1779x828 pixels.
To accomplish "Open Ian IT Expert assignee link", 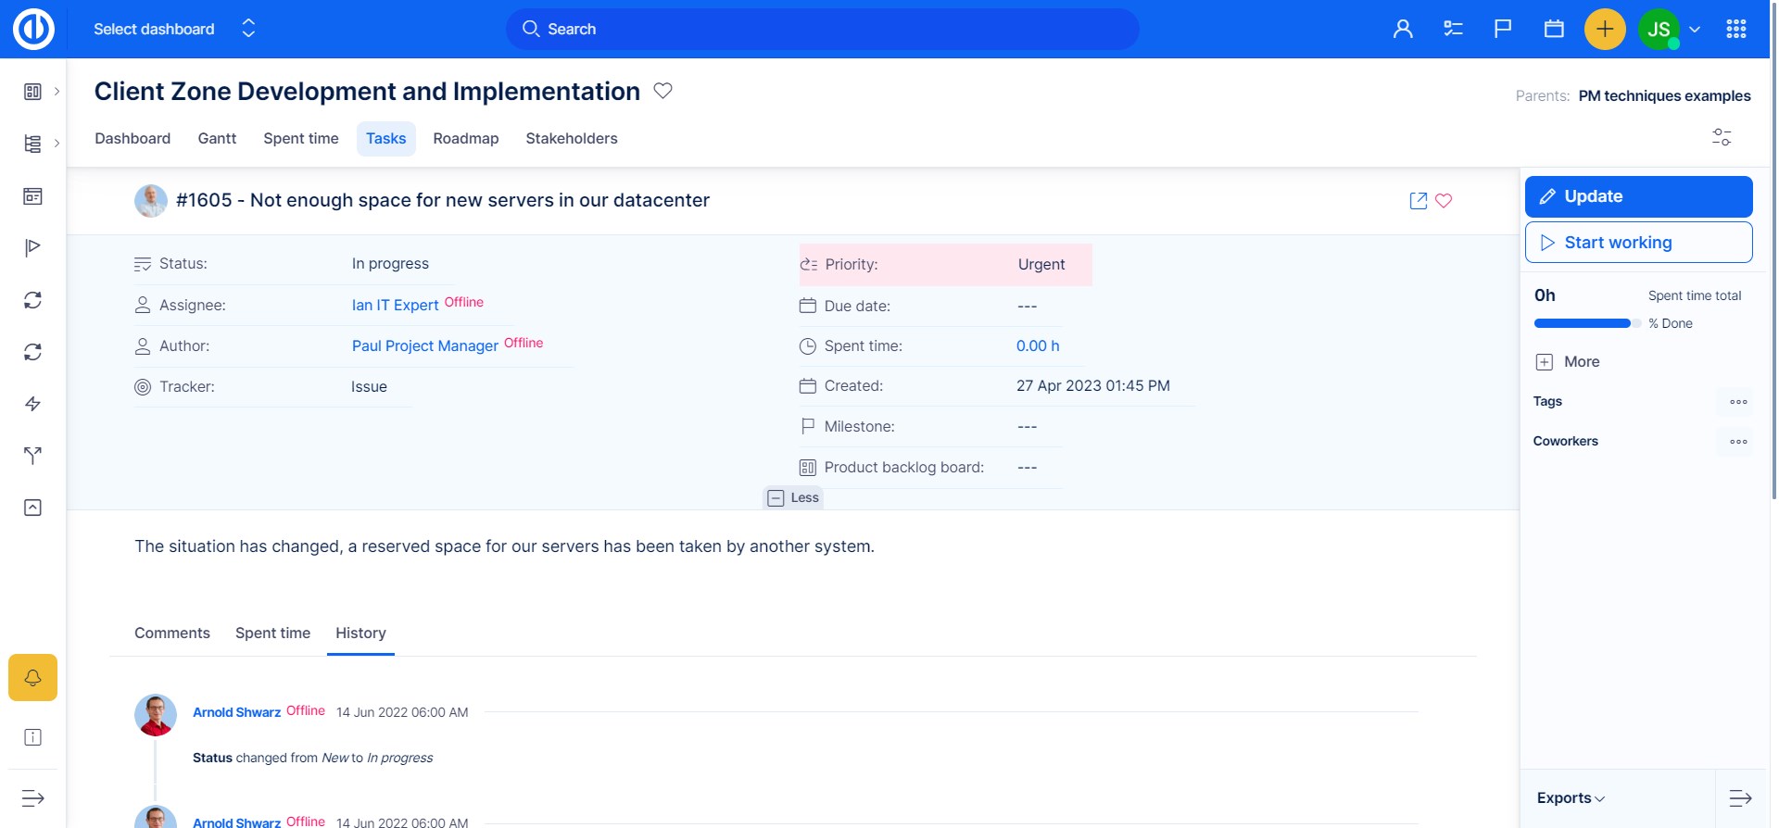I will pyautogui.click(x=395, y=306).
